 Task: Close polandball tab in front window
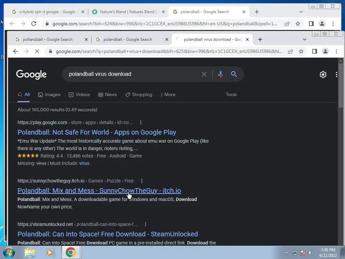tap(167, 39)
